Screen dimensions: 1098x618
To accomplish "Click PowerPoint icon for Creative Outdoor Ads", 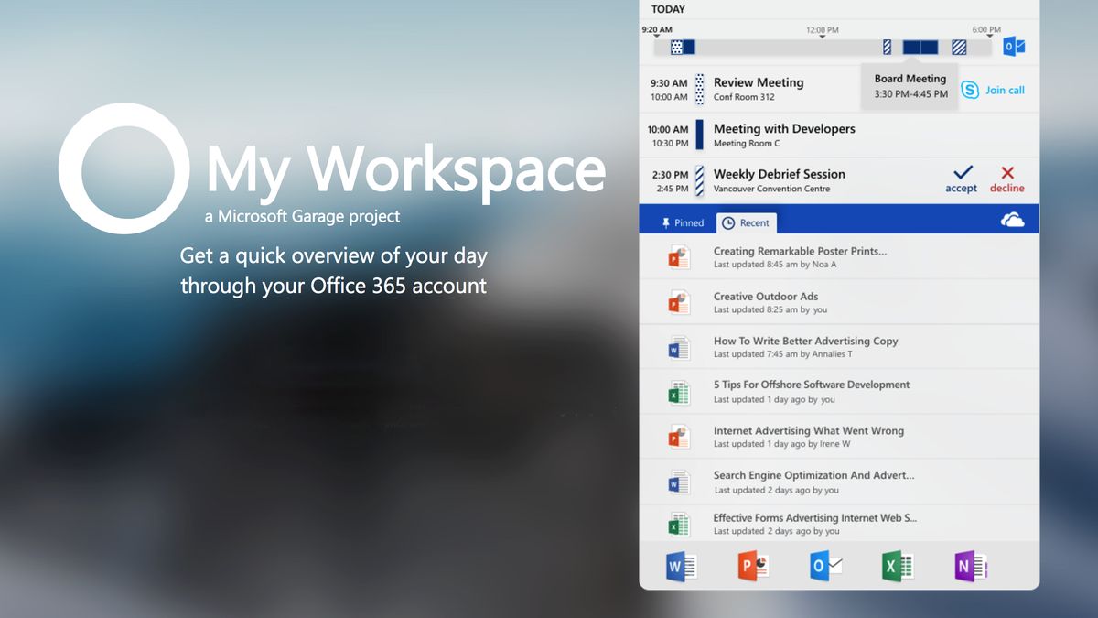I will (x=678, y=302).
